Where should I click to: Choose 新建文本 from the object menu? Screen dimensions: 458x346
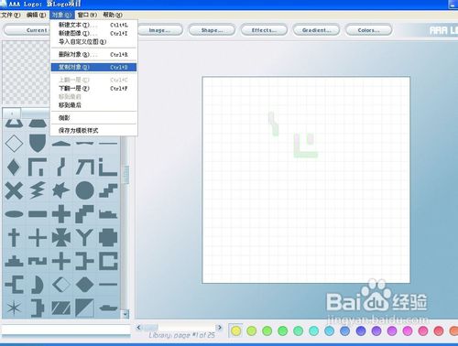[93, 25]
